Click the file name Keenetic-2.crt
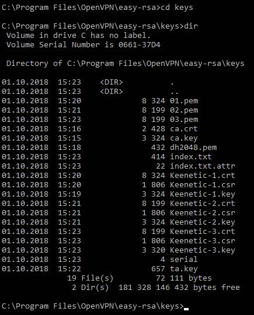The height and width of the screenshot is (315, 254). (x=203, y=204)
